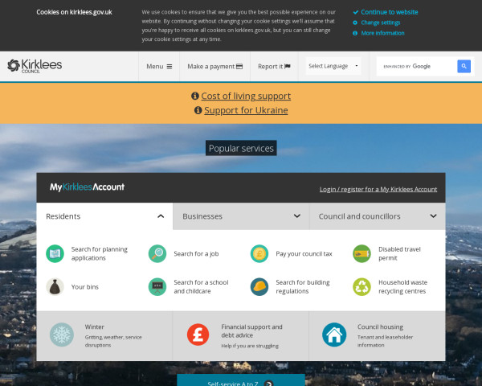Open Make a payment
Screen dimensions: 482x386
coord(214,67)
